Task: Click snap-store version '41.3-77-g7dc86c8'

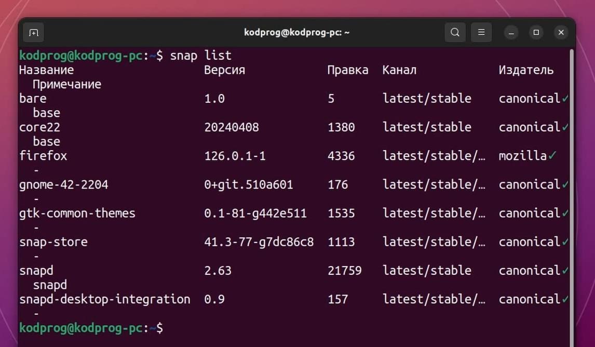Action: [259, 242]
